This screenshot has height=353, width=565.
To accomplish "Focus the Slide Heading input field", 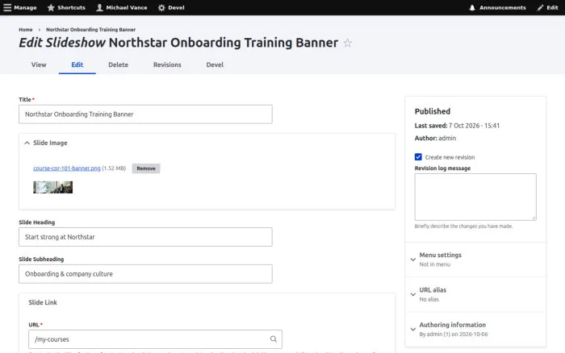I will click(x=145, y=237).
